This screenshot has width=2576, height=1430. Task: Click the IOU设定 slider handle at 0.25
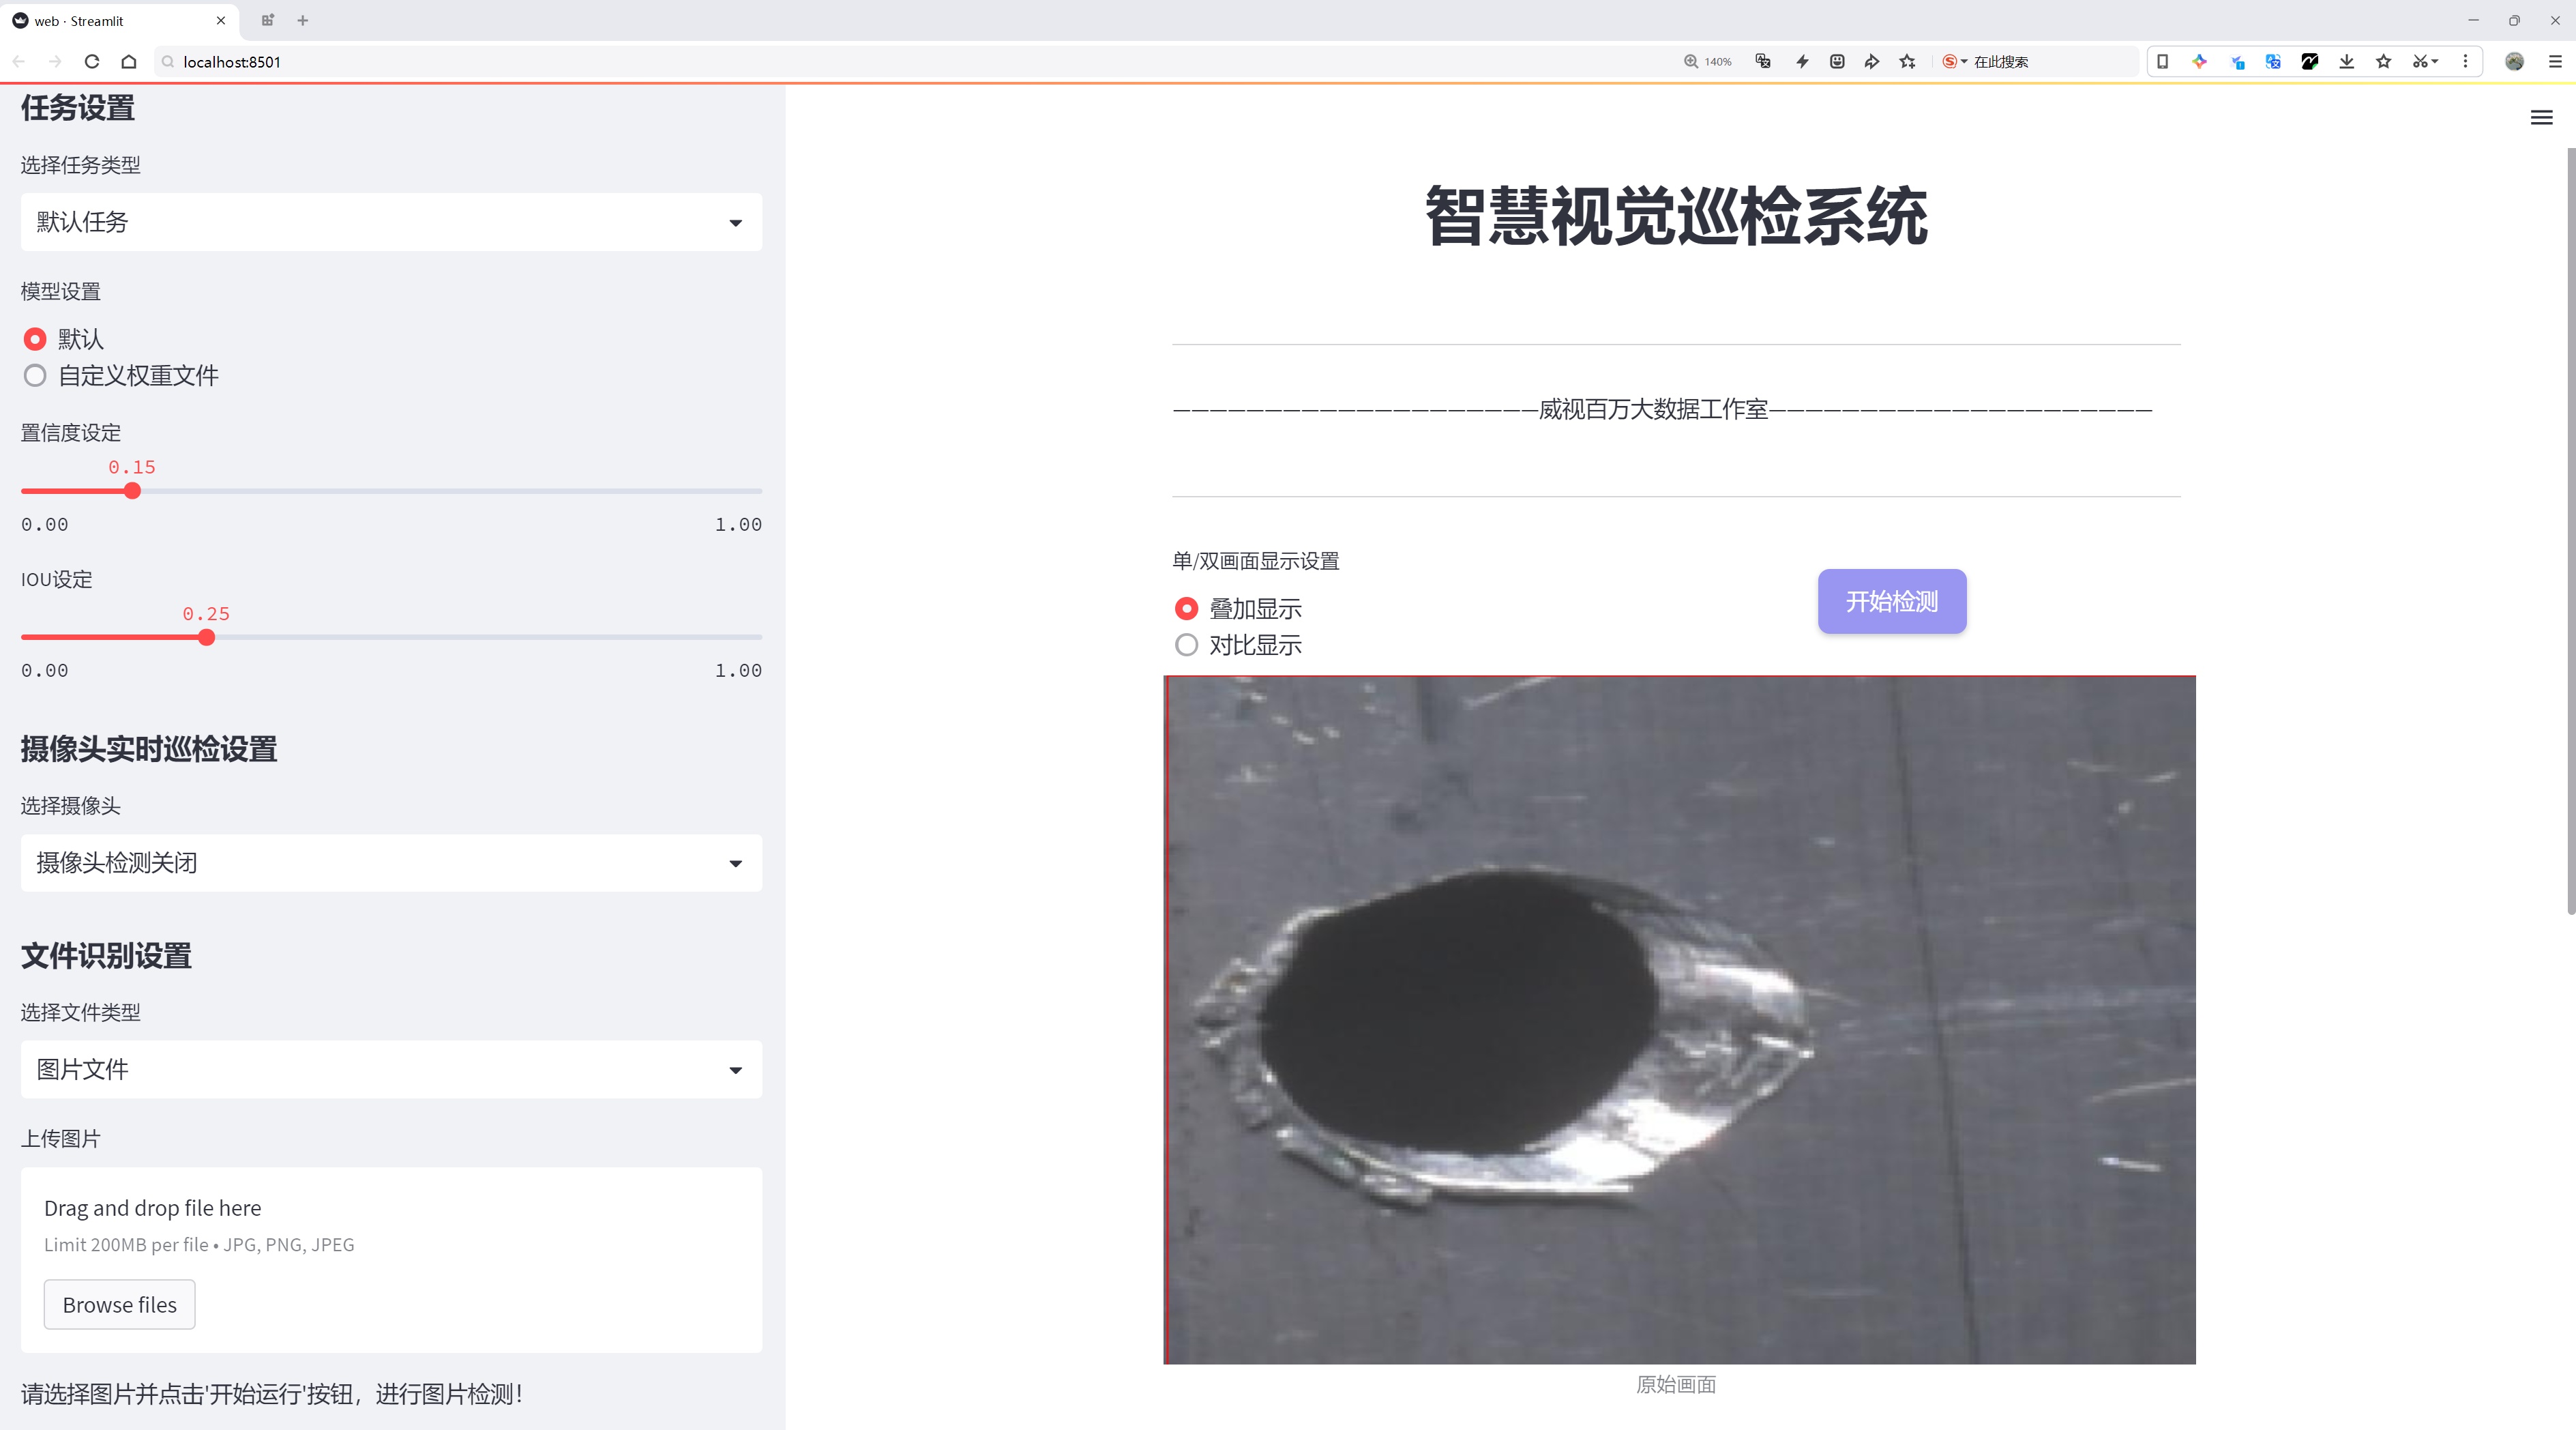click(206, 638)
